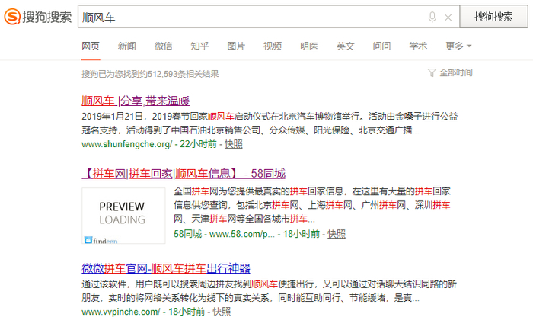Switch to the 新闻 tab

[127, 46]
